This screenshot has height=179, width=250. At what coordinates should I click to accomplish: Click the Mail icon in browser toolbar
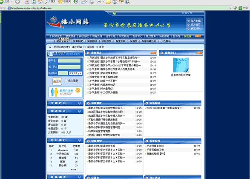(83, 2)
